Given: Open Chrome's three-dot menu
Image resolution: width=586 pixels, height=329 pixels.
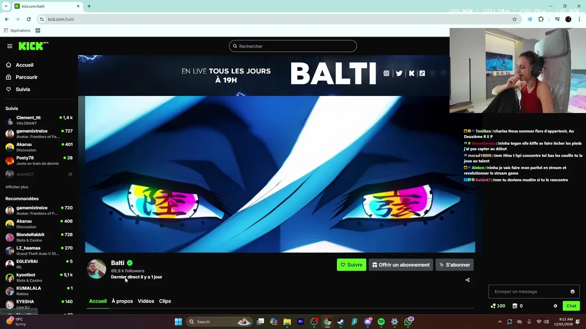Looking at the screenshot, I should coord(580,19).
